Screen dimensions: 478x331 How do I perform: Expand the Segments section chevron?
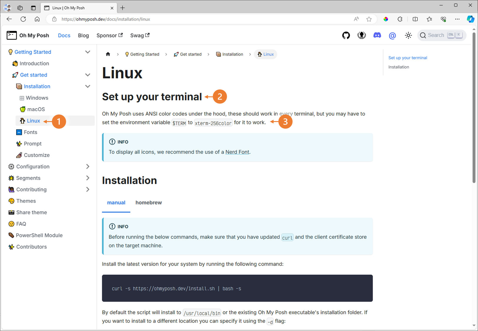88,178
